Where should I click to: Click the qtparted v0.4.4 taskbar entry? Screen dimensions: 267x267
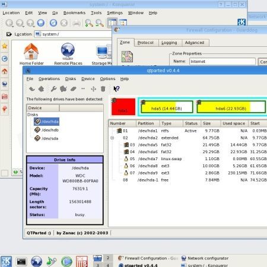click(138, 265)
